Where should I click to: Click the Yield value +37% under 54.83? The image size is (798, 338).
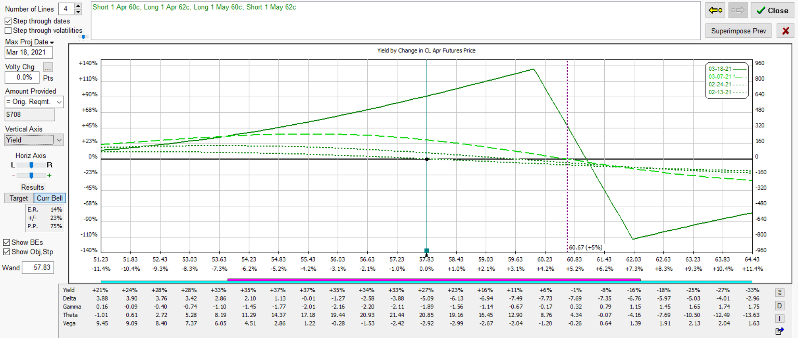point(278,290)
